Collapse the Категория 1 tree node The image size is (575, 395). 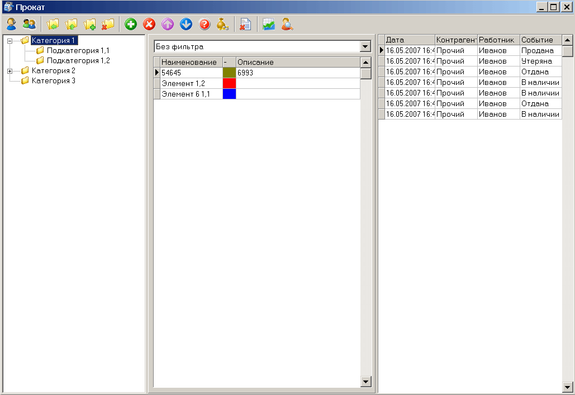10,41
